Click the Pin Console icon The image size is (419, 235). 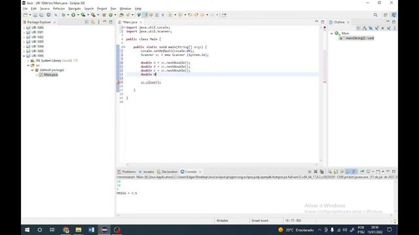pyautogui.click(x=362, y=172)
